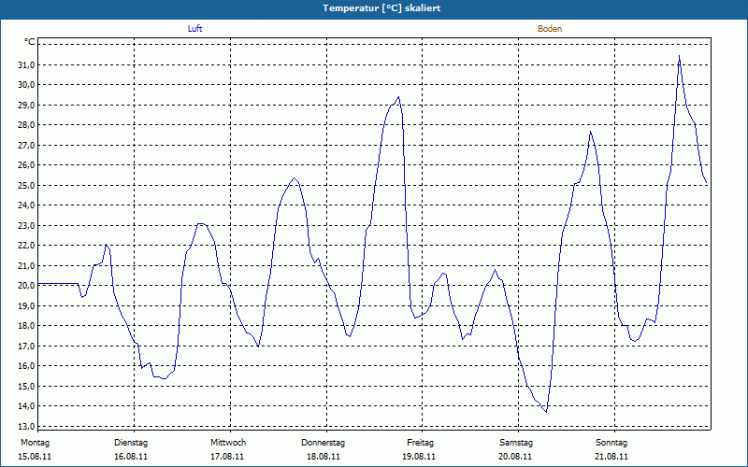Click the Mittwoch day label

point(228,443)
